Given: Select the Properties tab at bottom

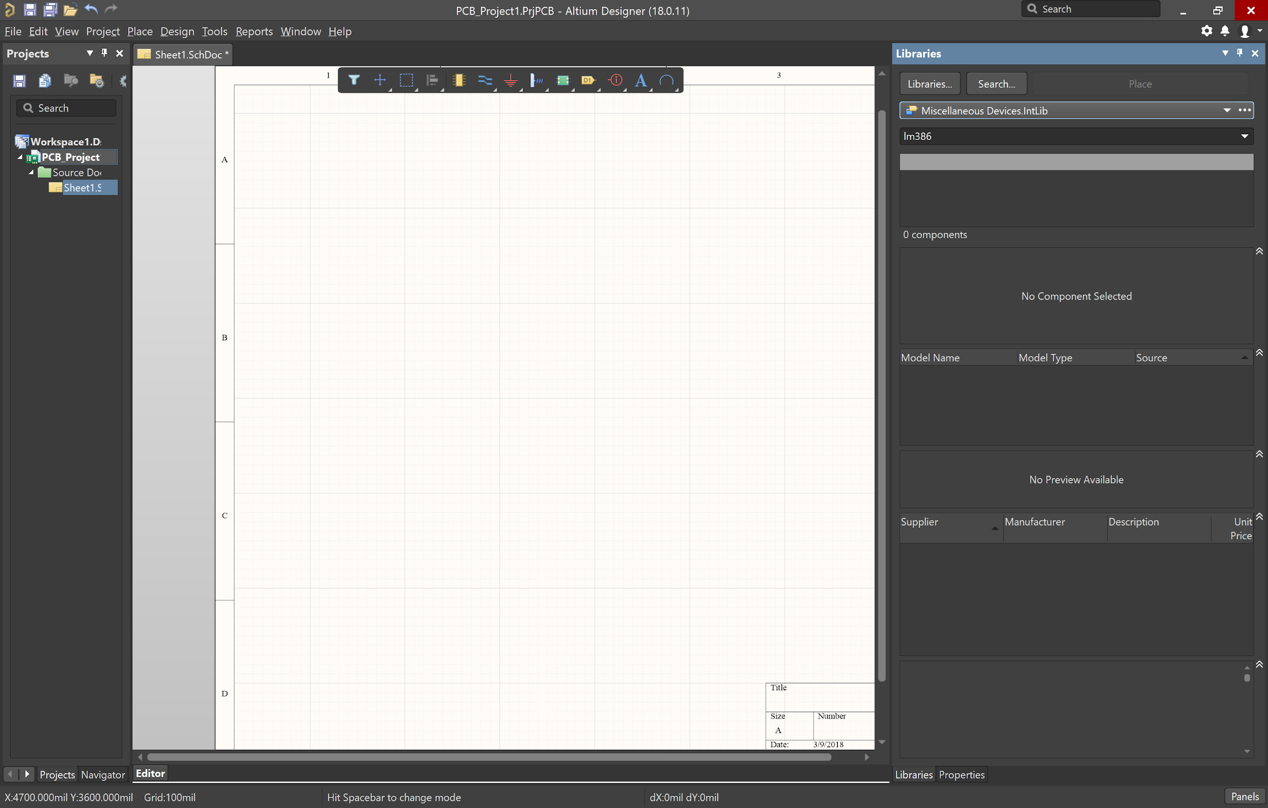Looking at the screenshot, I should (x=960, y=774).
